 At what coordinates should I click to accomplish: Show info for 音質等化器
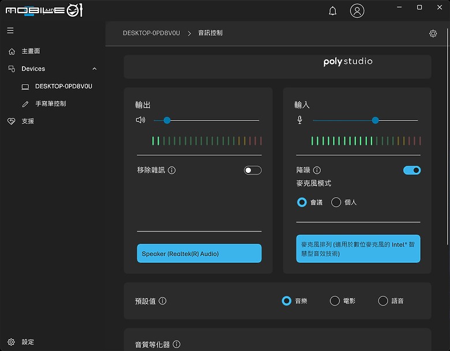click(x=177, y=344)
